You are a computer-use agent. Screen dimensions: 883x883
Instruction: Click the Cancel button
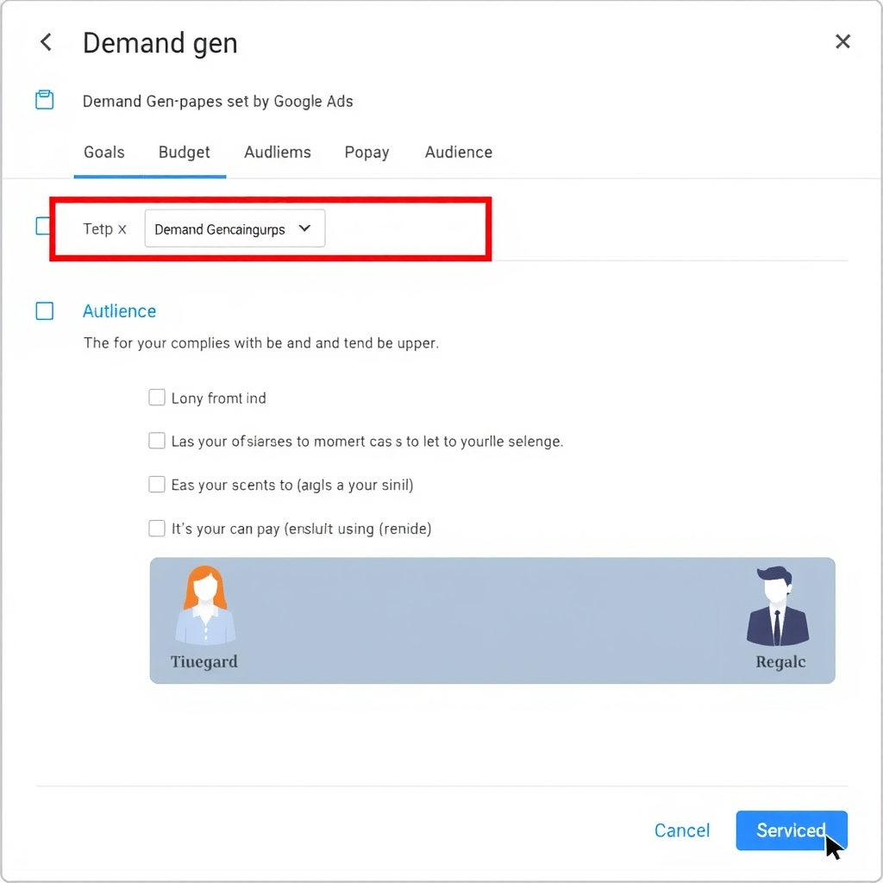pyautogui.click(x=682, y=830)
